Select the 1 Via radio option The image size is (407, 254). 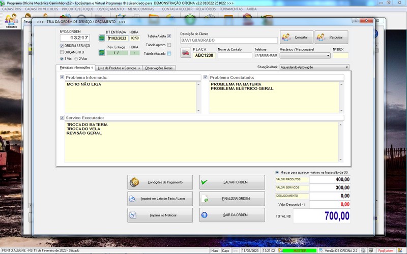[62, 58]
